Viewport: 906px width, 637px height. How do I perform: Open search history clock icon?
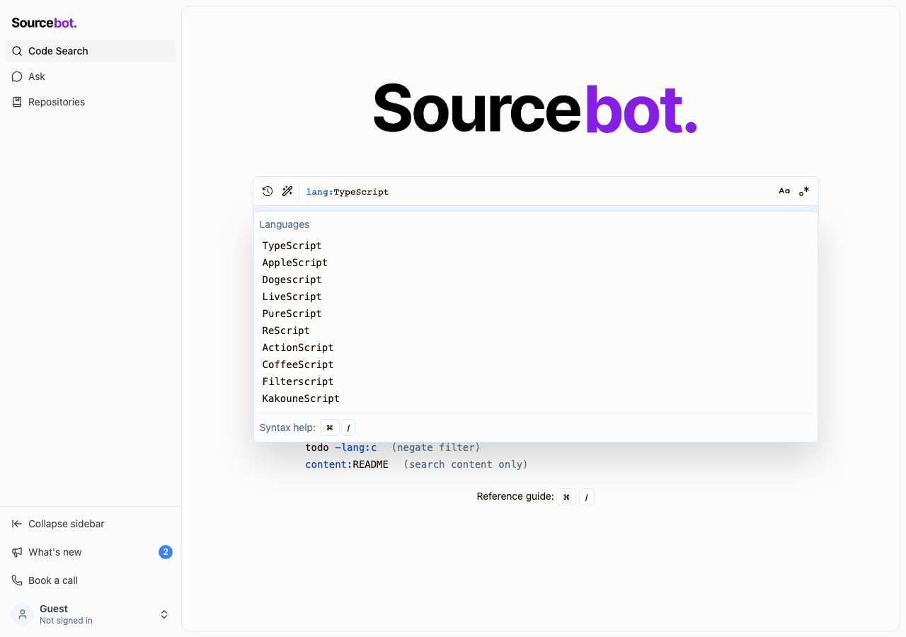(x=268, y=191)
